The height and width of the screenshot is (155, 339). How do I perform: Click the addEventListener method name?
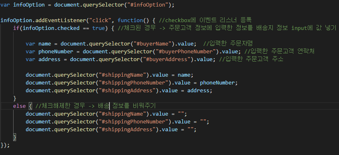61,20
